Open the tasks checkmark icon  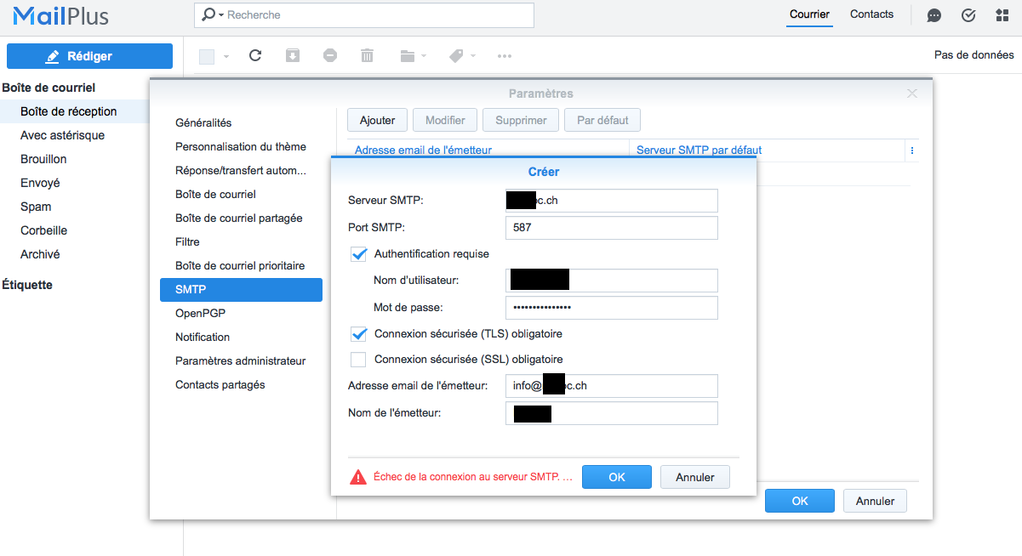[968, 15]
